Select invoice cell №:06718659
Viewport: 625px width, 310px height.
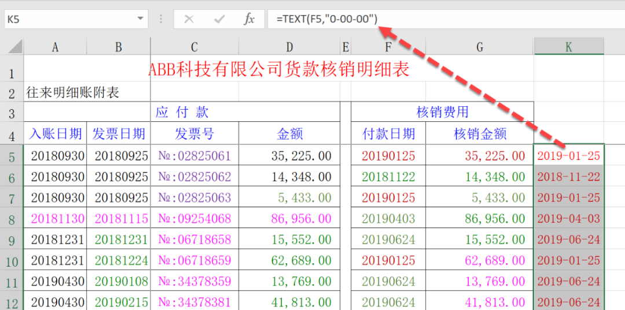coord(194,260)
